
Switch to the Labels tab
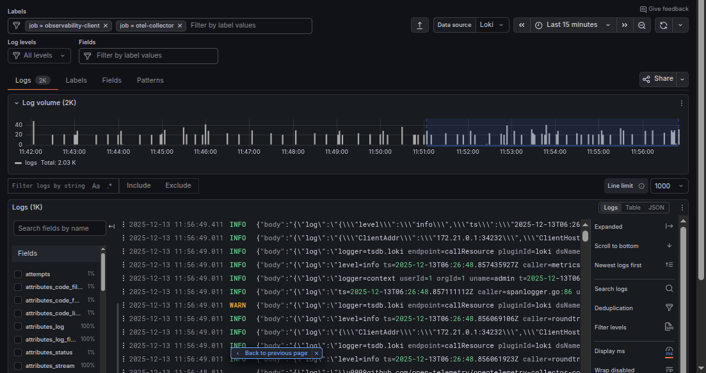pyautogui.click(x=76, y=80)
